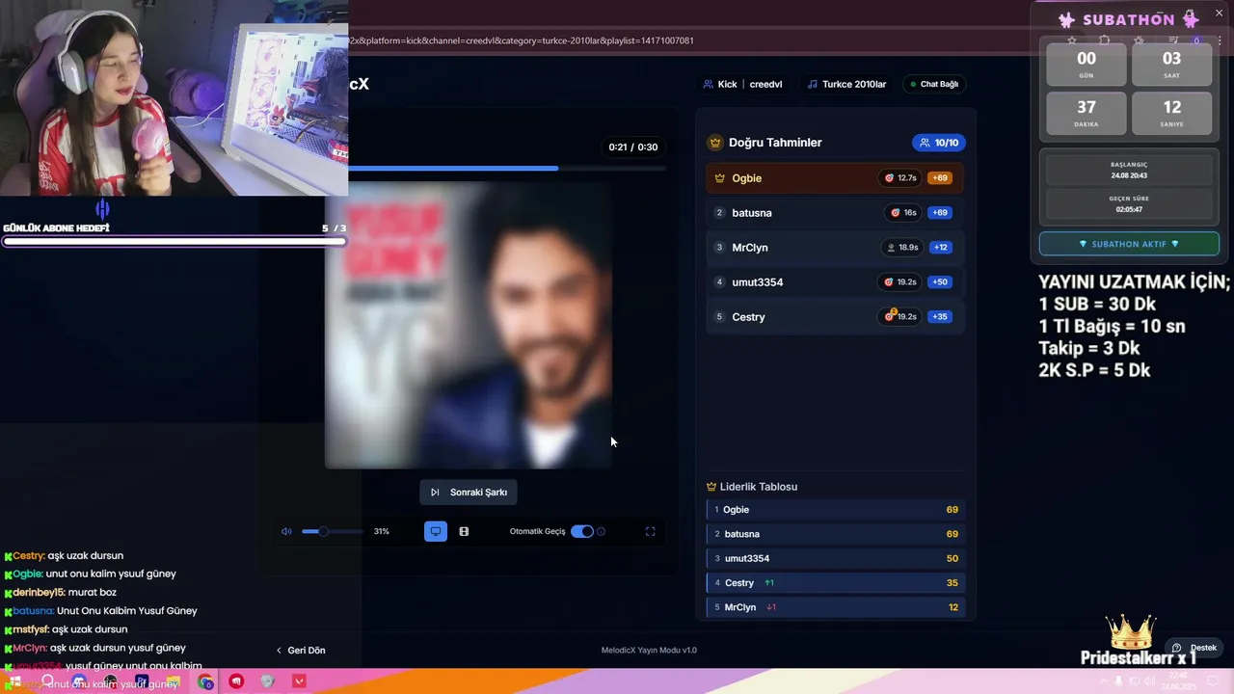
Task: Open Chrome from the taskbar
Action: [x=205, y=681]
